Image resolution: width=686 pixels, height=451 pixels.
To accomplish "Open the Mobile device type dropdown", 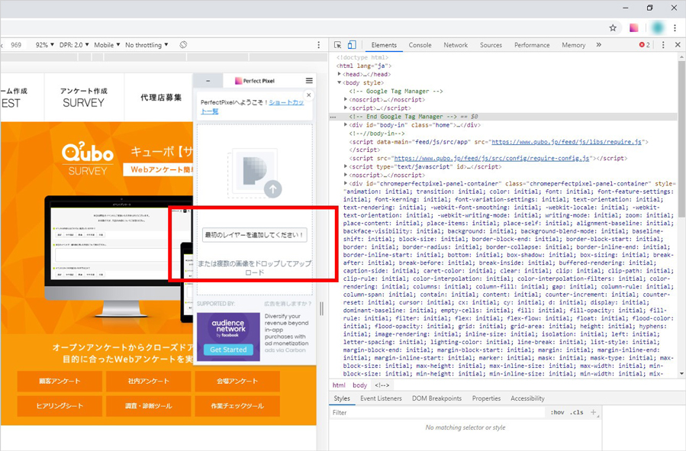I will tap(107, 44).
